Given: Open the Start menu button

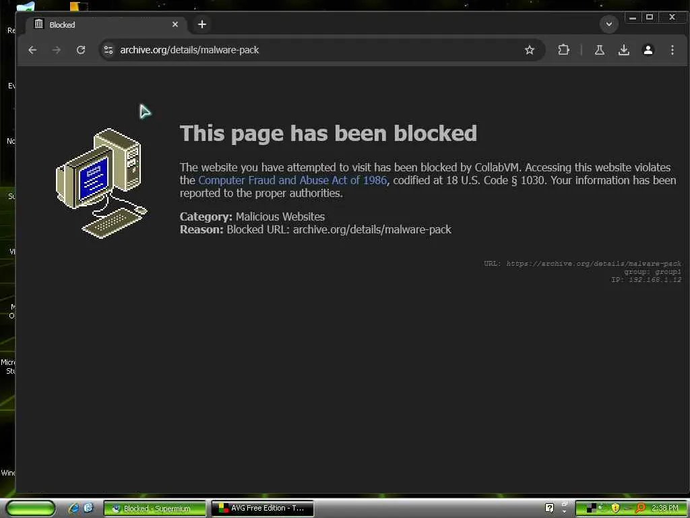Looking at the screenshot, I should [x=31, y=509].
